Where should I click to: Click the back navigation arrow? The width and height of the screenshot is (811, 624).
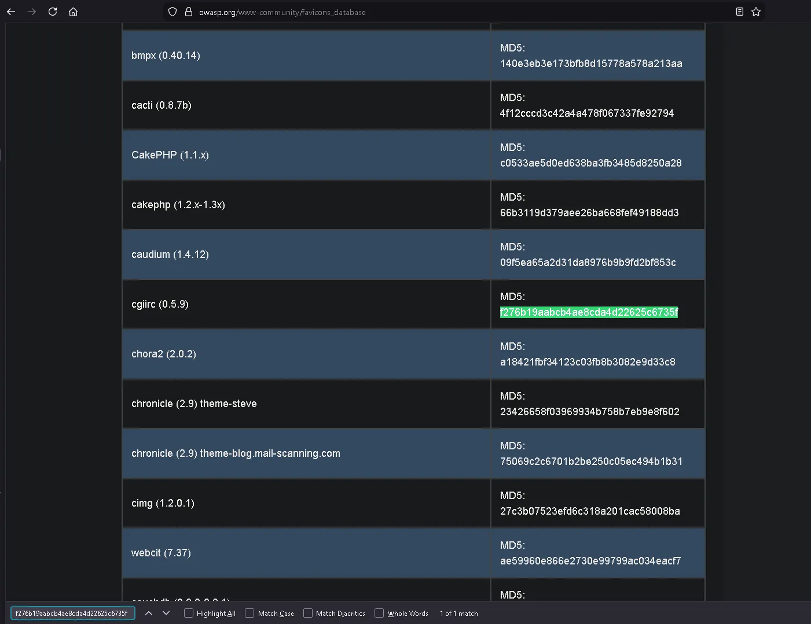[x=10, y=12]
